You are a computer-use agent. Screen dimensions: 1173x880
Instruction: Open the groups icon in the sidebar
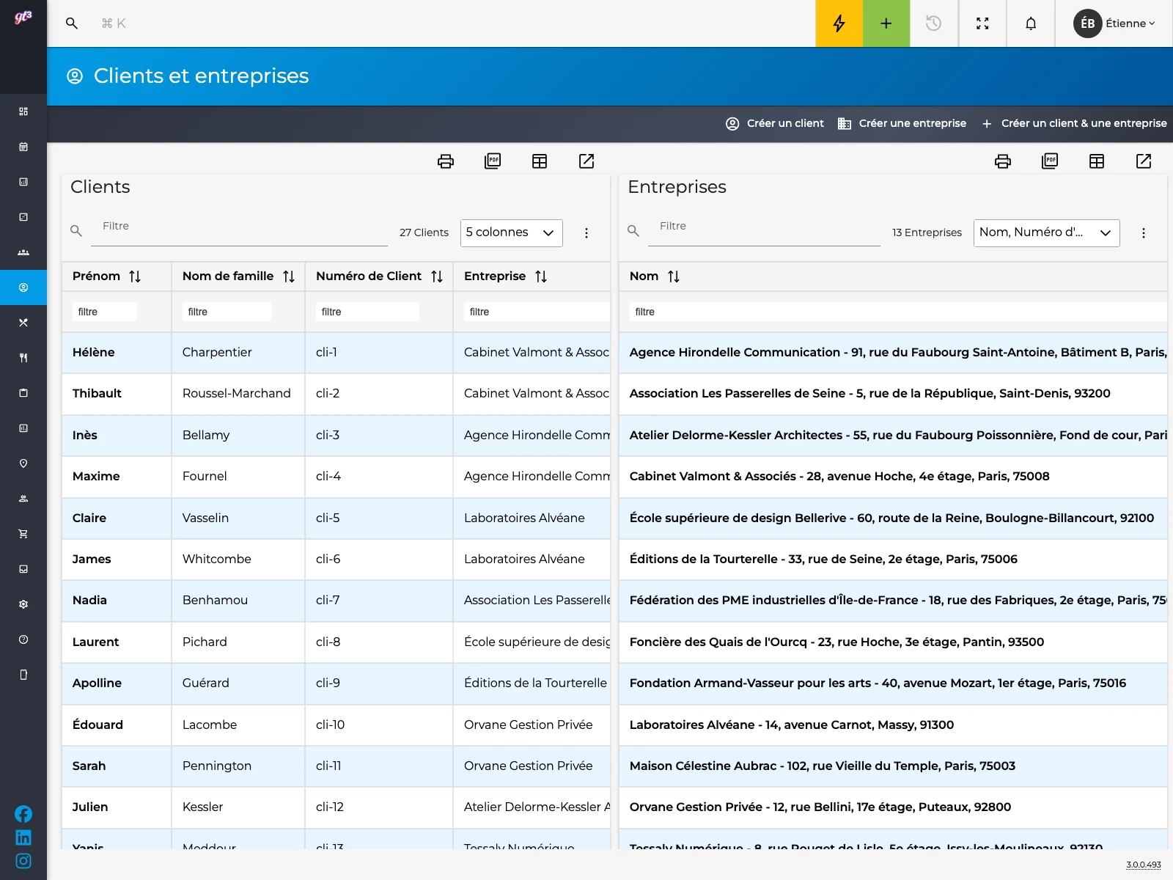point(23,252)
